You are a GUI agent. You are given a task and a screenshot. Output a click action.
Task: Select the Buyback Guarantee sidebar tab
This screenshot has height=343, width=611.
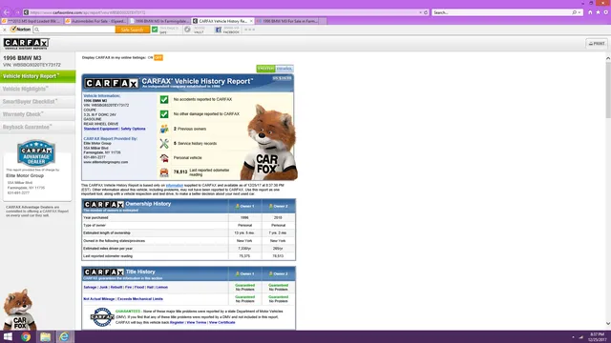point(38,127)
